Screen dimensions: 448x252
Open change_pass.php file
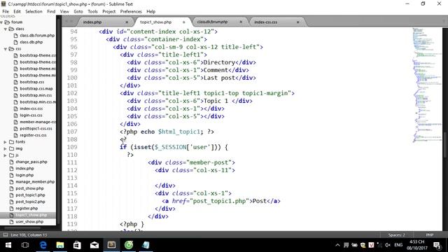tap(31, 162)
